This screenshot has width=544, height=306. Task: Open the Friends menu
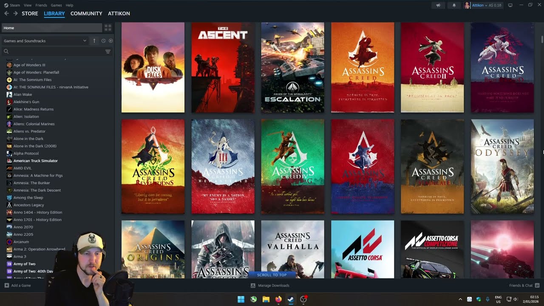point(41,5)
